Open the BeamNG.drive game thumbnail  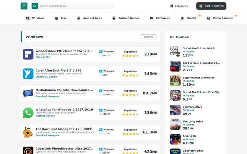point(175,110)
